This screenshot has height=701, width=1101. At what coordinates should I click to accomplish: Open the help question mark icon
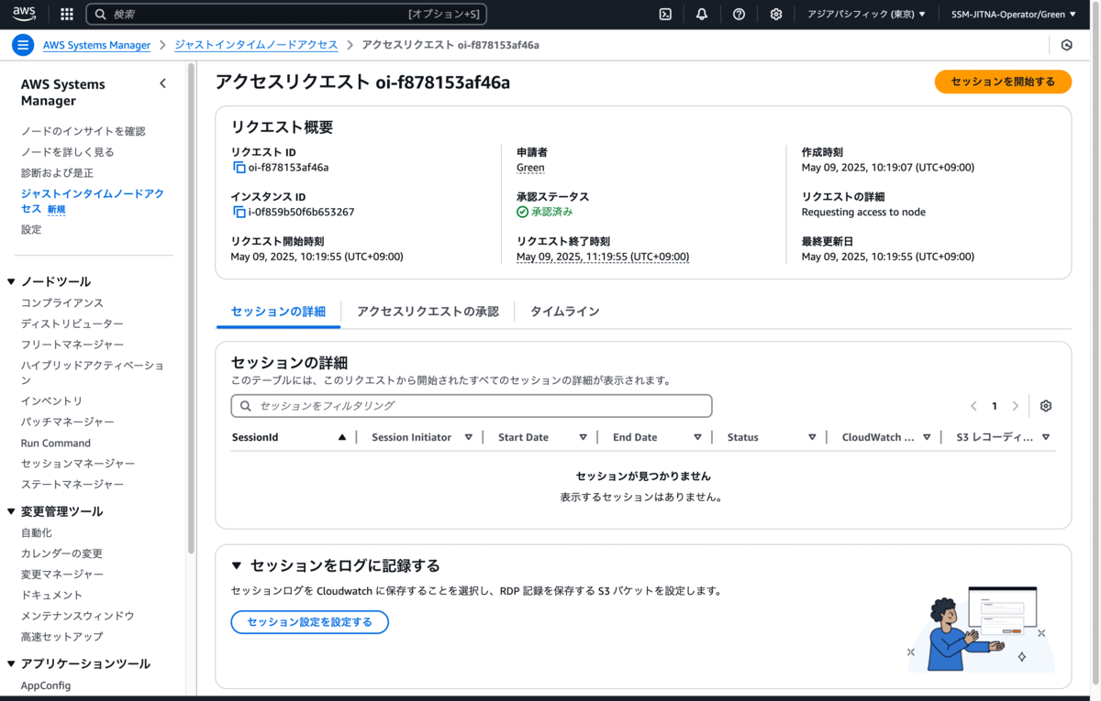[x=740, y=14]
